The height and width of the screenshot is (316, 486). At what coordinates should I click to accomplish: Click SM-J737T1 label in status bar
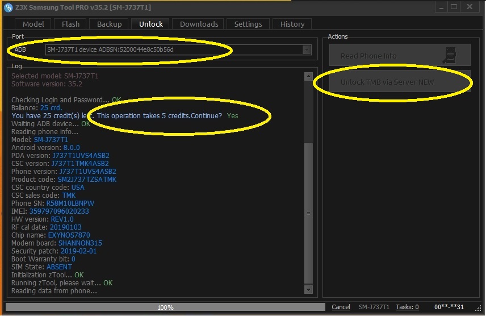point(374,307)
